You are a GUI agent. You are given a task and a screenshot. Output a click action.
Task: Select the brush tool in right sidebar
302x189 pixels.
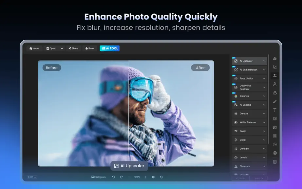[x=275, y=101]
